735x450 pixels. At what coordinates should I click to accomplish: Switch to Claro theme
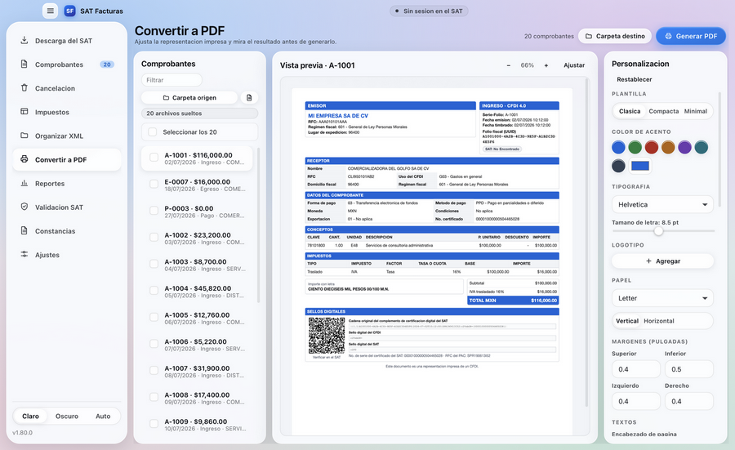point(30,417)
